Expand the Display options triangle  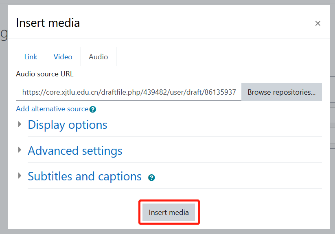(20, 124)
